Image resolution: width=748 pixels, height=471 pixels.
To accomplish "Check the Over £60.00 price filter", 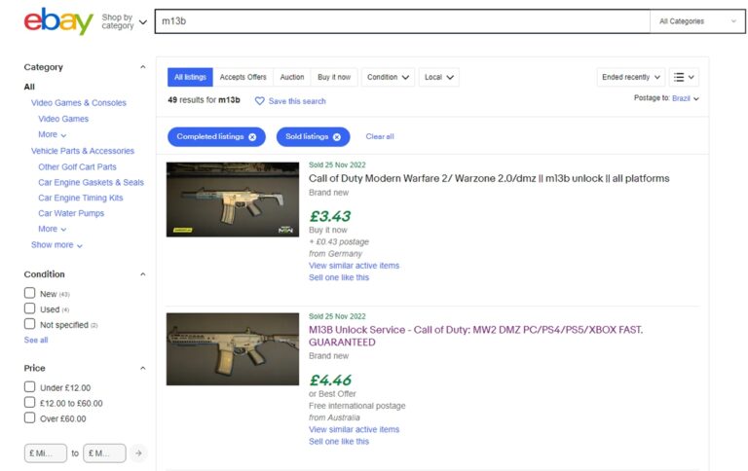I will [x=29, y=417].
